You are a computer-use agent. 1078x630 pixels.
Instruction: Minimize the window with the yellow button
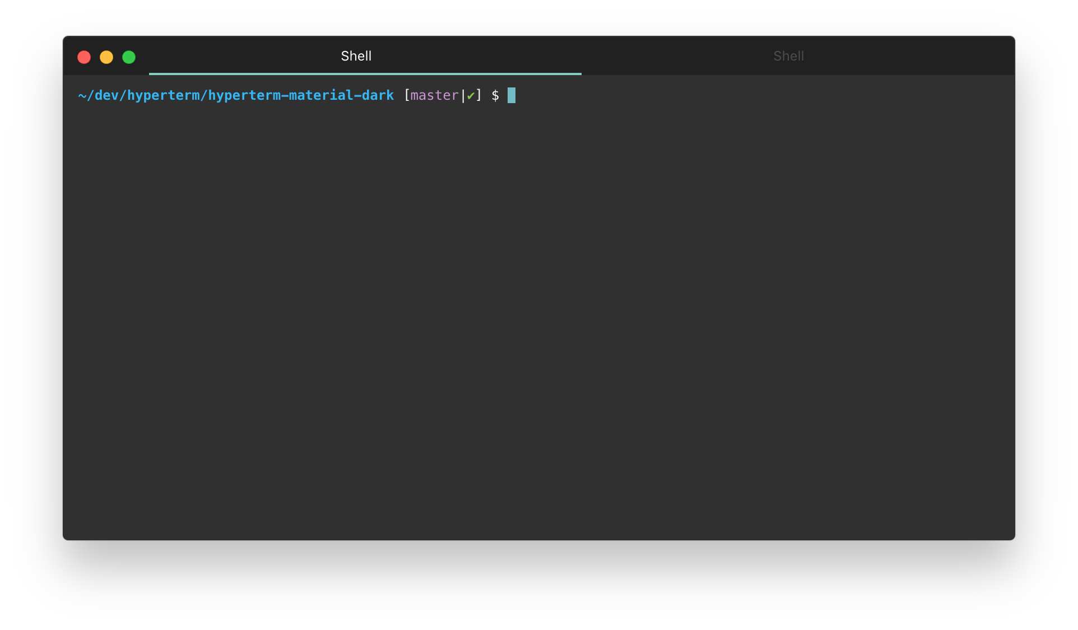tap(106, 57)
